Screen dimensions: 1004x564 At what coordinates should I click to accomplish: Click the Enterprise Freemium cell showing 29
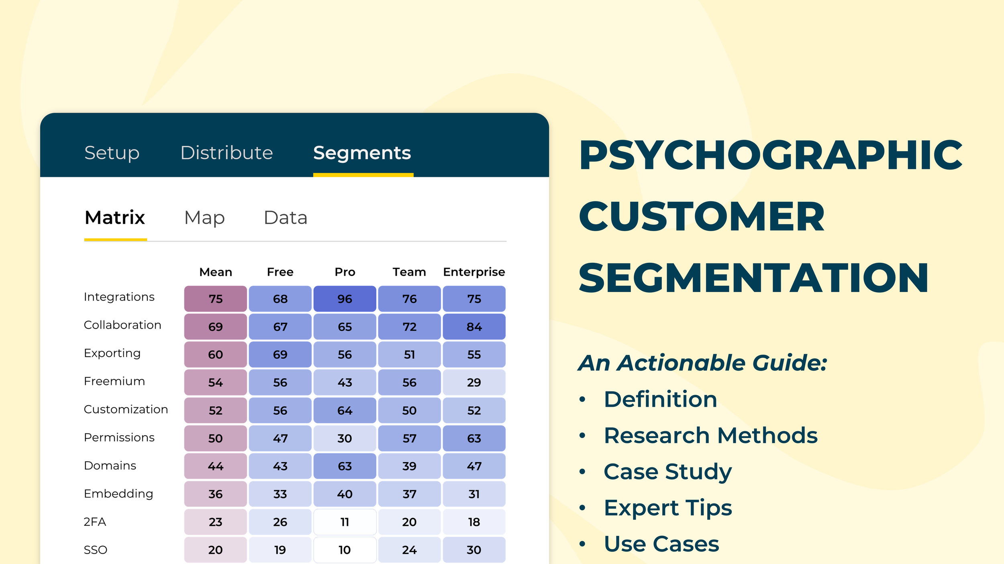pyautogui.click(x=474, y=382)
